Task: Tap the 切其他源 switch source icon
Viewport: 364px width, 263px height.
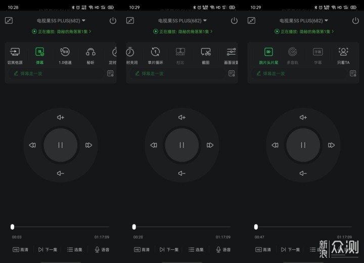Action: tap(15, 52)
